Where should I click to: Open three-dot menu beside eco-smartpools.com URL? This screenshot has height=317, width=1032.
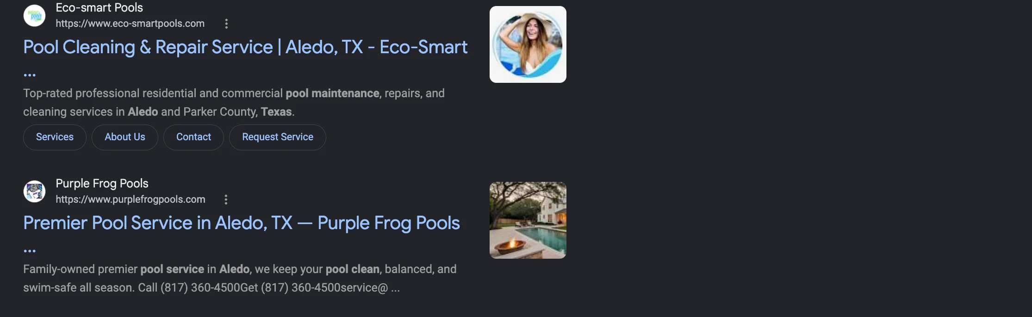coord(226,24)
